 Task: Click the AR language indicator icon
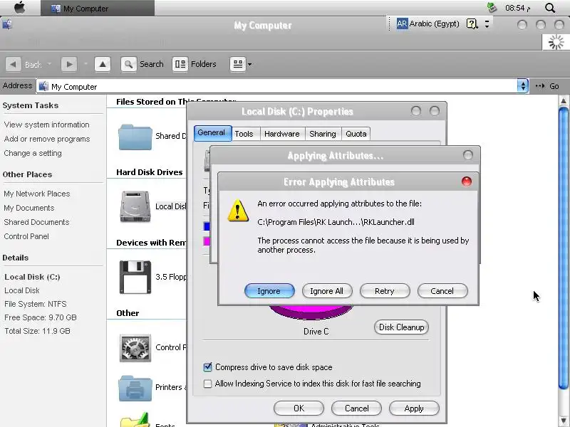(x=402, y=24)
